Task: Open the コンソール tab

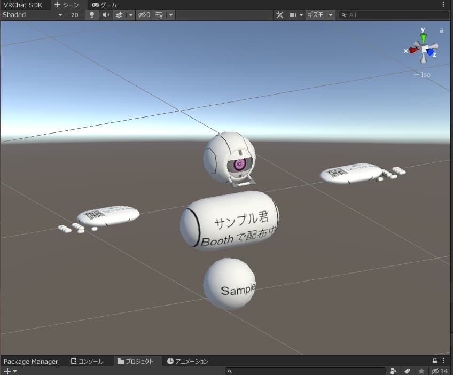Action: 87,361
